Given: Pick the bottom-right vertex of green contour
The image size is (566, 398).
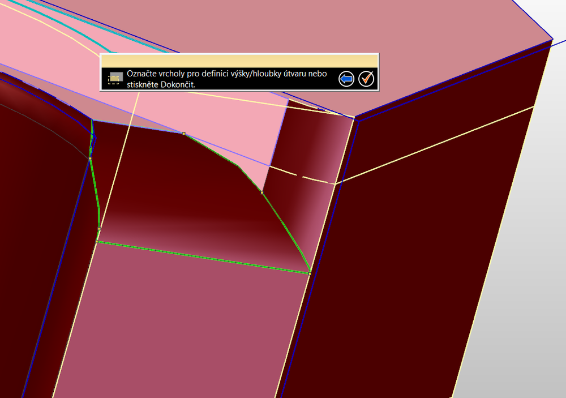Looking at the screenshot, I should [310, 273].
